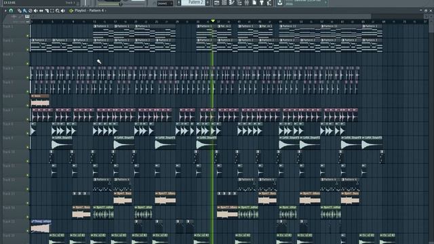Select the Slip tool
The width and height of the screenshot is (434, 244).
[x=41, y=11]
